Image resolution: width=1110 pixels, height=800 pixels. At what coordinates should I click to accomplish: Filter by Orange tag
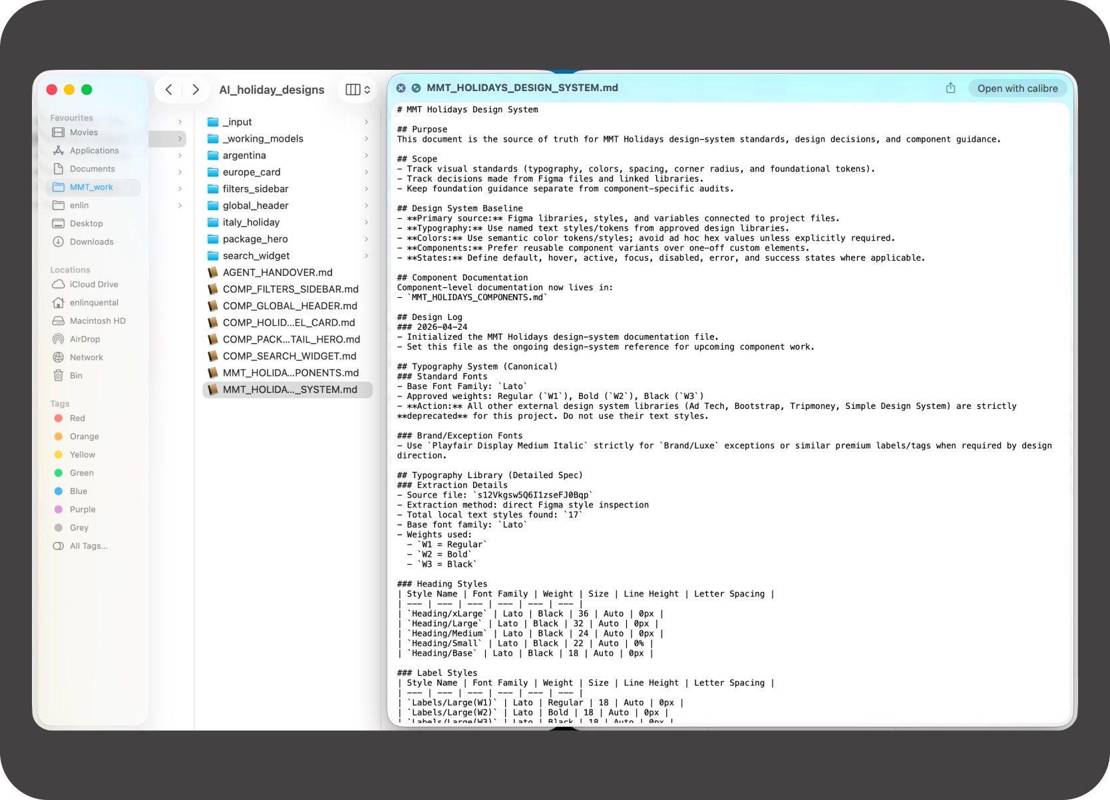(x=93, y=436)
